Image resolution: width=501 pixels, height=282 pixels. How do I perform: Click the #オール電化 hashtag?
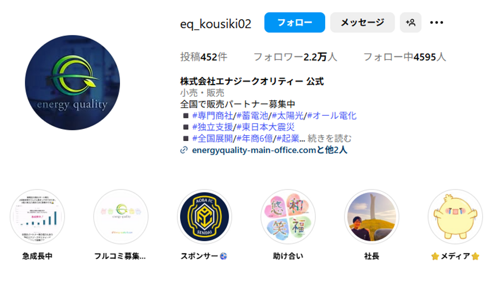[332, 116]
